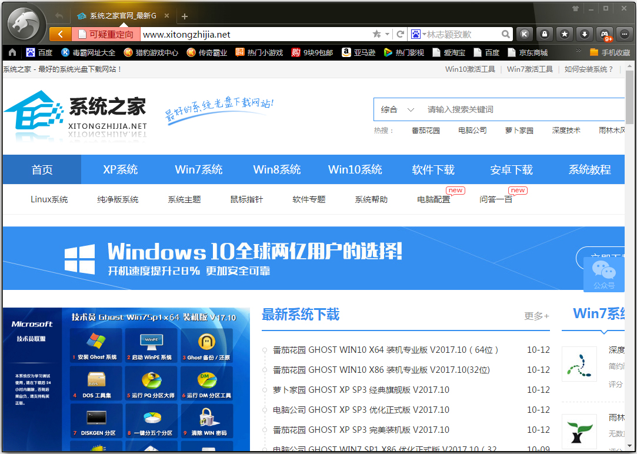Open the game controller toolbar icon
The width and height of the screenshot is (637, 454).
coord(605,35)
